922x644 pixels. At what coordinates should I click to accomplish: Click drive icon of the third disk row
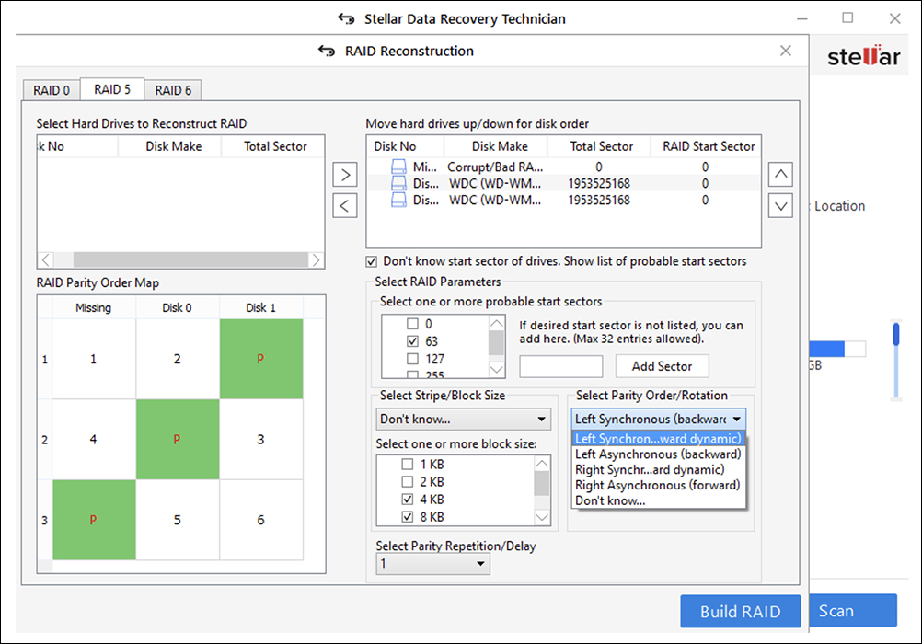click(x=398, y=200)
